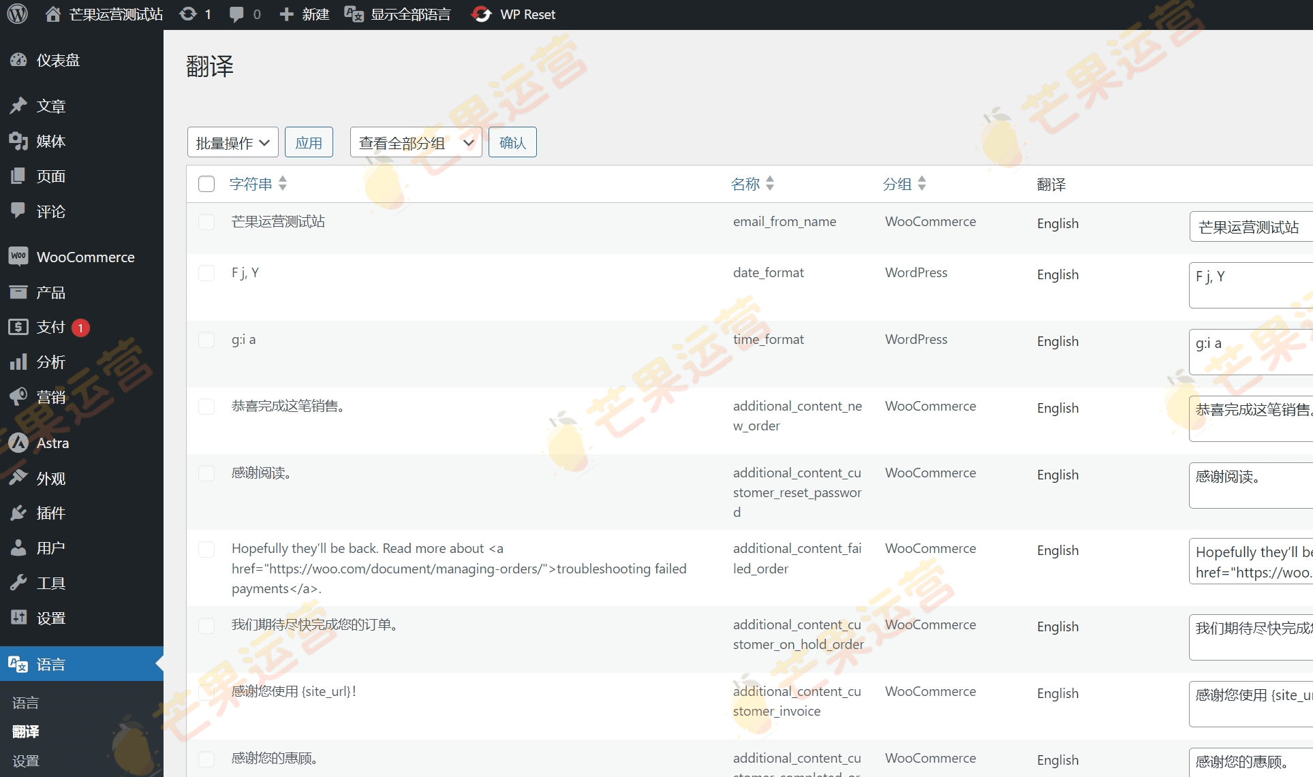
Task: Open the 设置 submenu under 语言
Action: click(26, 761)
